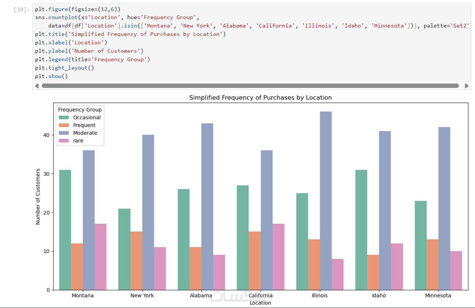Screen dimensions: 475x308
Task: Click the 'Number of Customers' y-axis label
Action: point(38,196)
